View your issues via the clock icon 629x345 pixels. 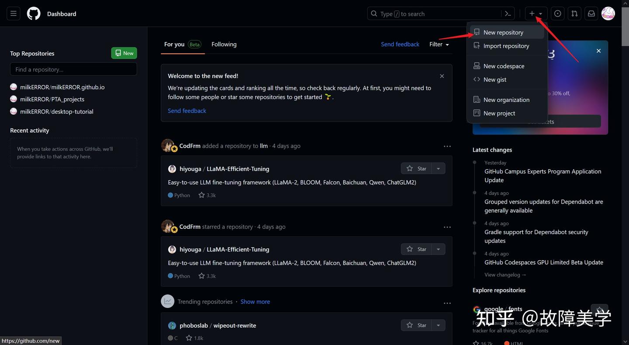[557, 13]
